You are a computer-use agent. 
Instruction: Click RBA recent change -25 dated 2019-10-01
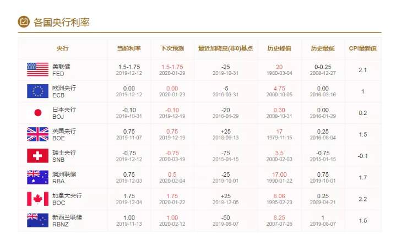point(226,177)
